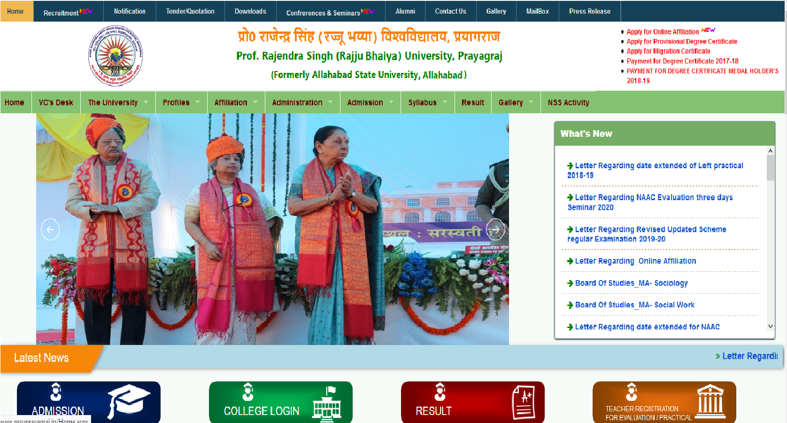787x423 pixels.
Task: Expand the Admission dropdown arrow
Action: coord(391,102)
